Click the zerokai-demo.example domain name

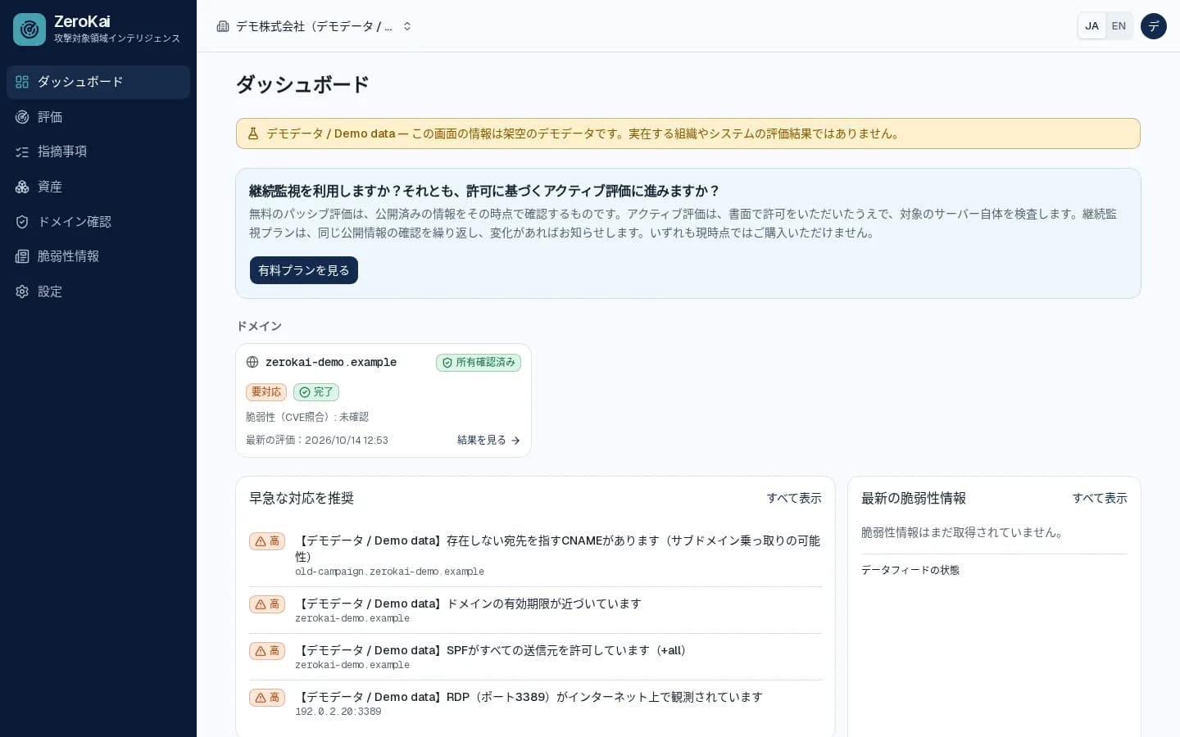[331, 362]
